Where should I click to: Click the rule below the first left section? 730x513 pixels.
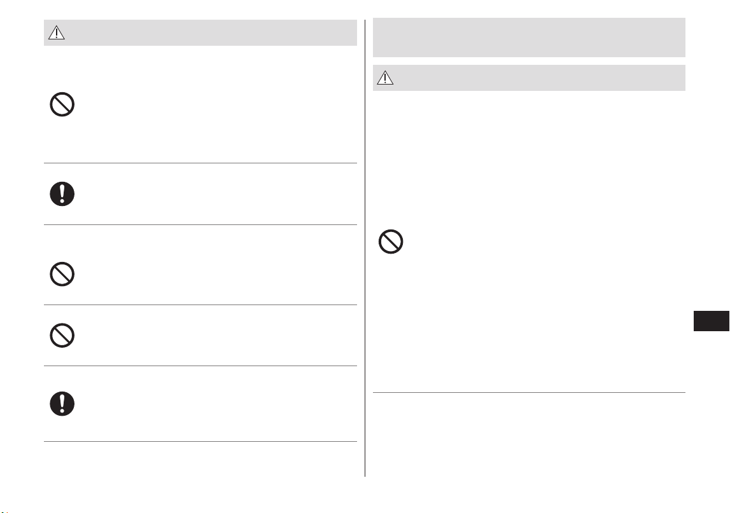pyautogui.click(x=200, y=163)
